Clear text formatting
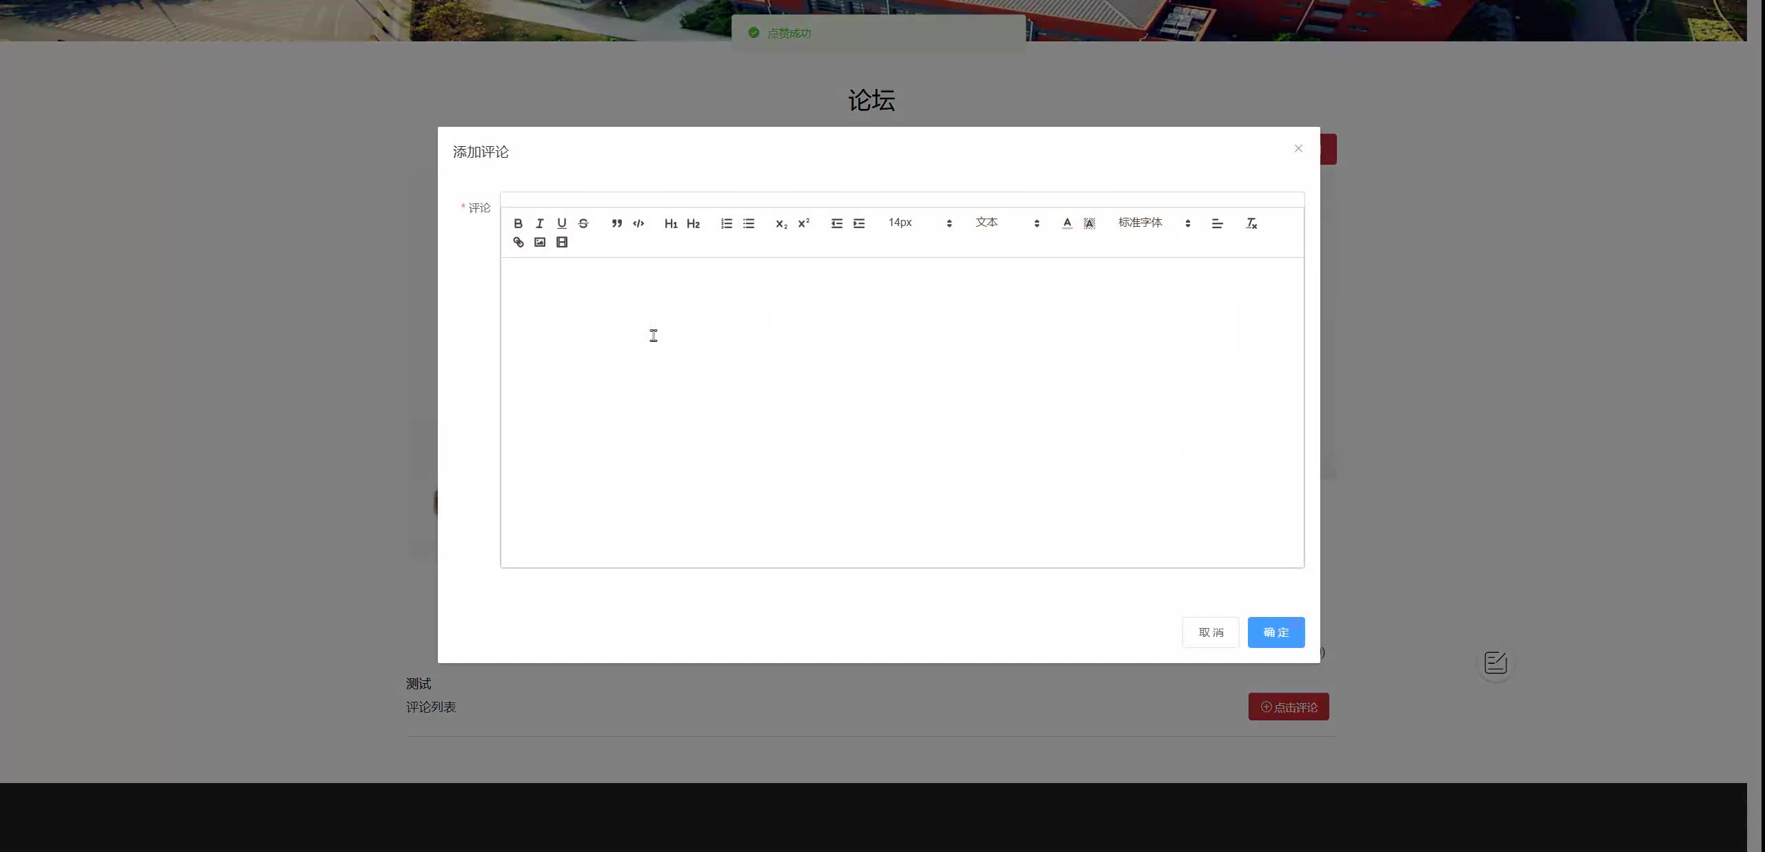This screenshot has width=1765, height=852. click(x=1251, y=223)
